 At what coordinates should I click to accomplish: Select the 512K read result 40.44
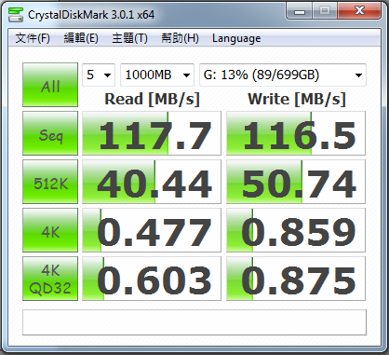click(152, 182)
